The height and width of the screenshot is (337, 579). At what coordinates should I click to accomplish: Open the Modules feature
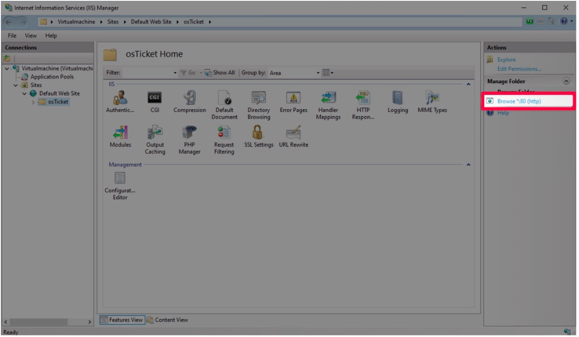[120, 136]
